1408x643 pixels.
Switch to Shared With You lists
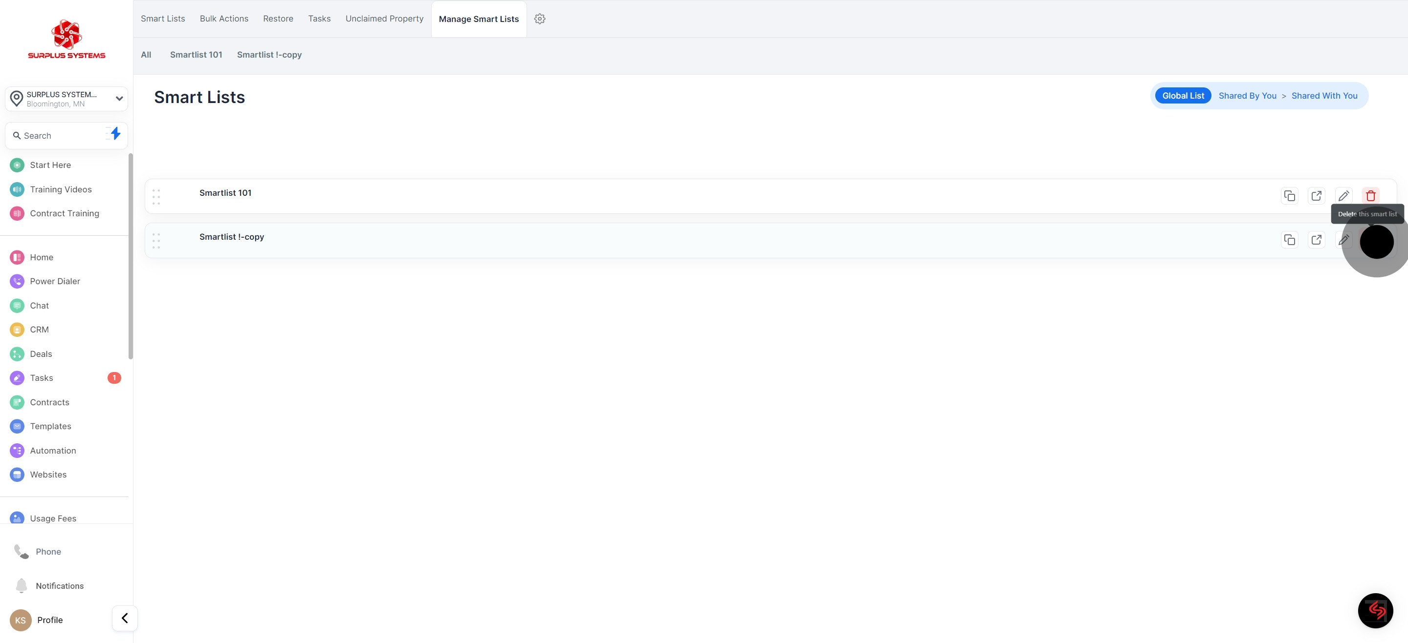coord(1324,96)
